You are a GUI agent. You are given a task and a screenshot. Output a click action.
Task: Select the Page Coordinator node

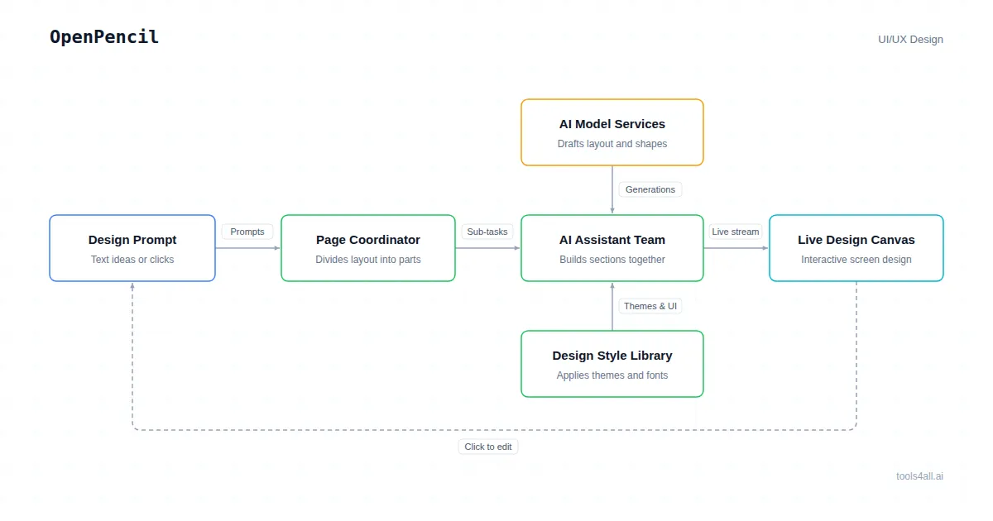[x=368, y=248]
